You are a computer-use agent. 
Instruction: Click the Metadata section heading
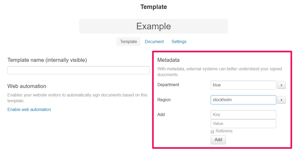[x=168, y=60]
